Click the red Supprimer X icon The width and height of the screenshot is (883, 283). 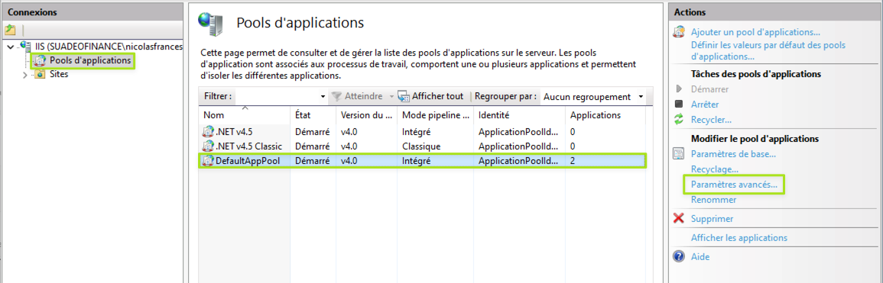click(x=679, y=218)
